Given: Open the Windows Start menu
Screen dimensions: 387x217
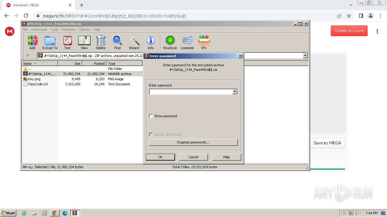Looking at the screenshot, I should coord(8,213).
